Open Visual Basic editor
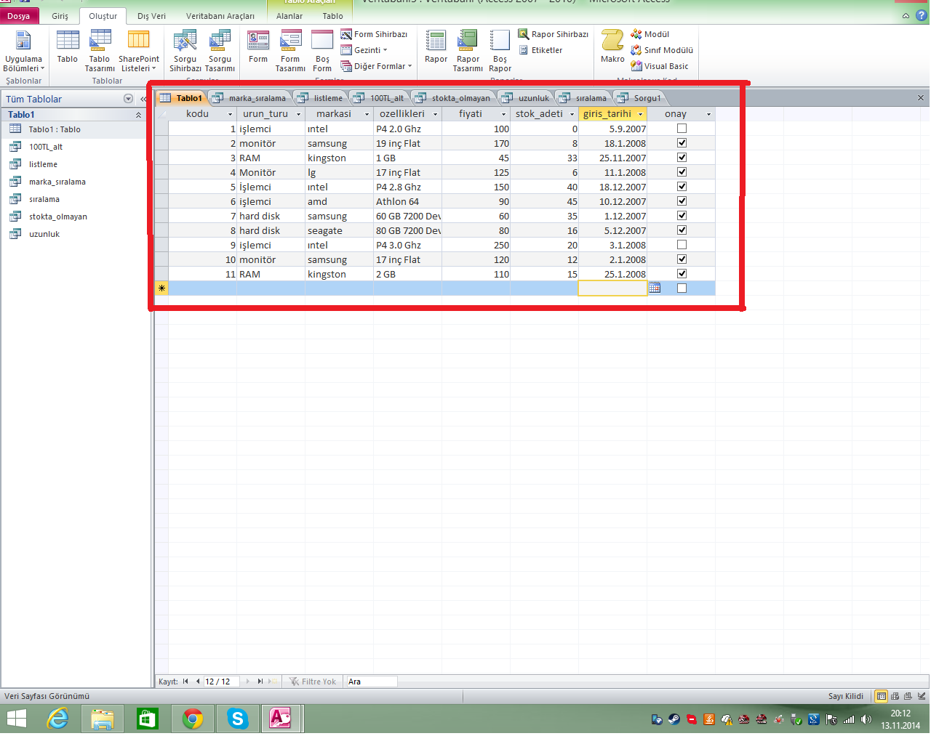 pos(660,66)
